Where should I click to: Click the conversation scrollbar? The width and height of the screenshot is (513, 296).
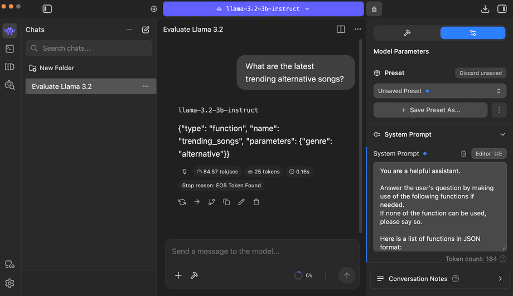point(361,136)
